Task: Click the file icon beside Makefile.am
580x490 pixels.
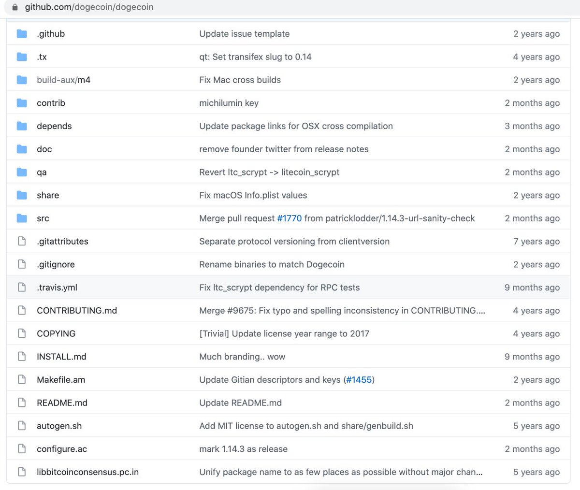Action: 22,380
